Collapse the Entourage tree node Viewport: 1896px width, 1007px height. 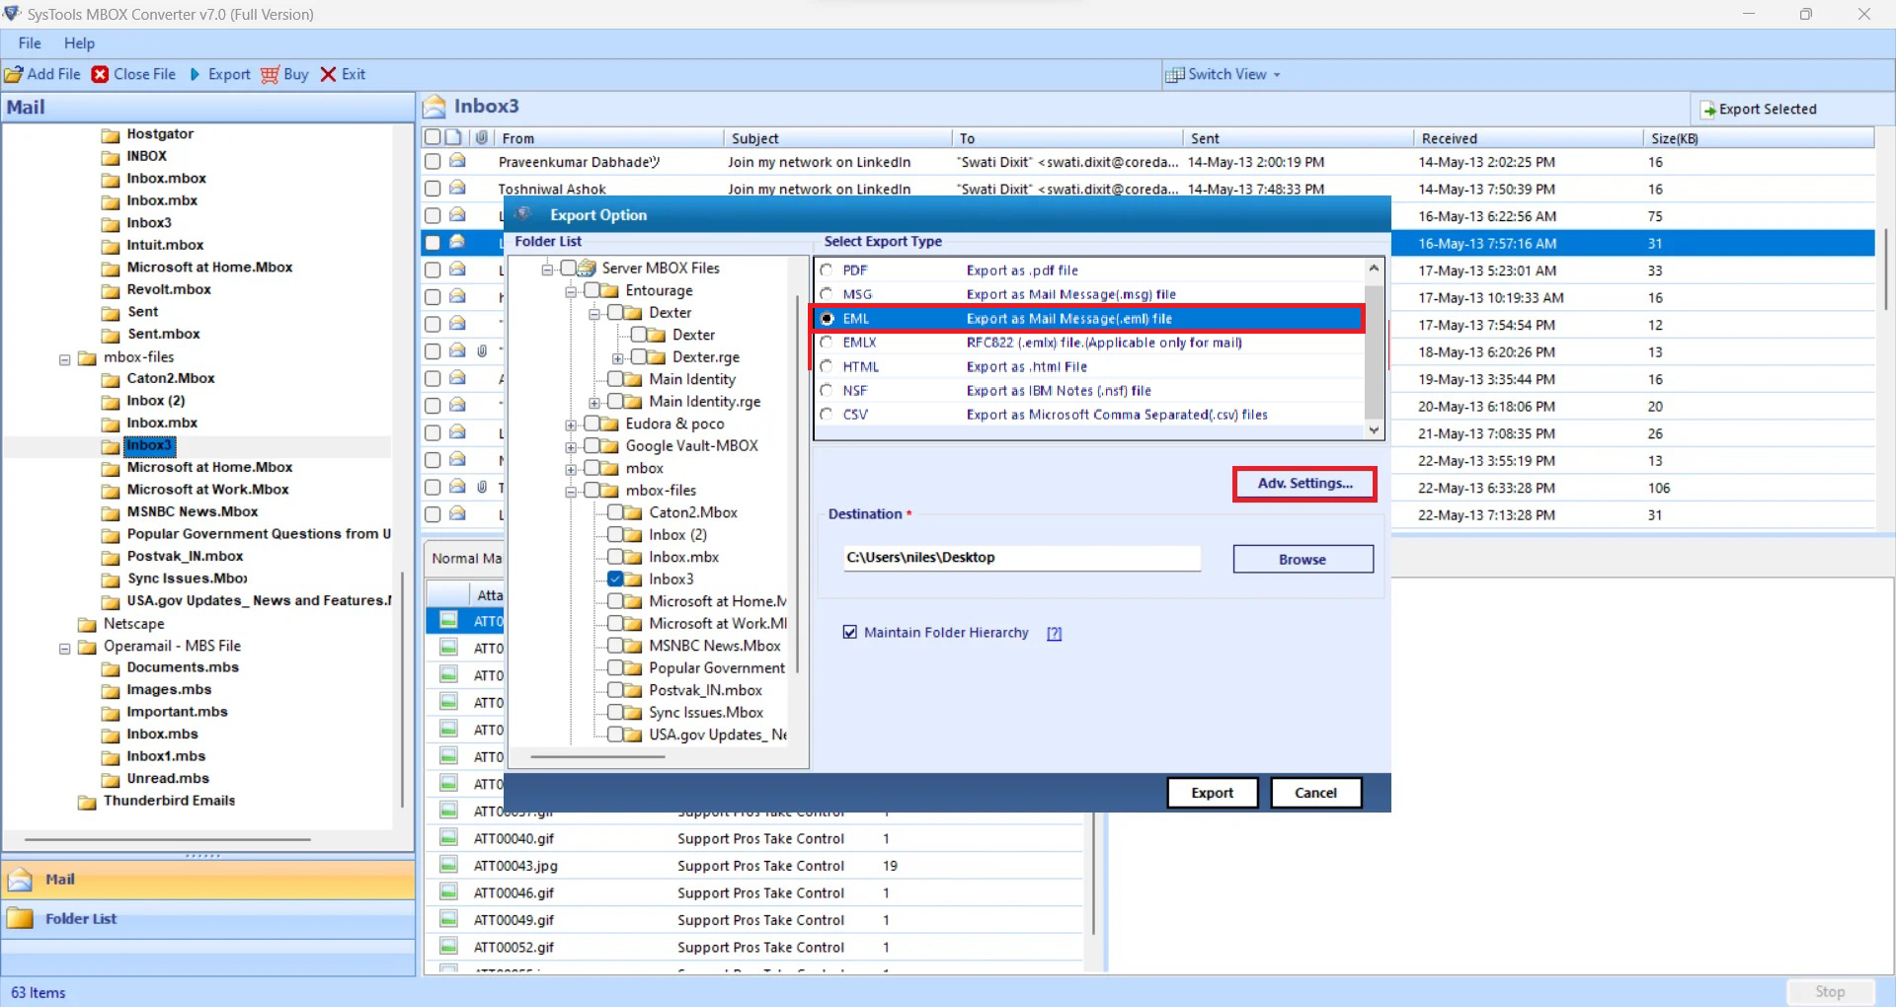click(x=571, y=291)
